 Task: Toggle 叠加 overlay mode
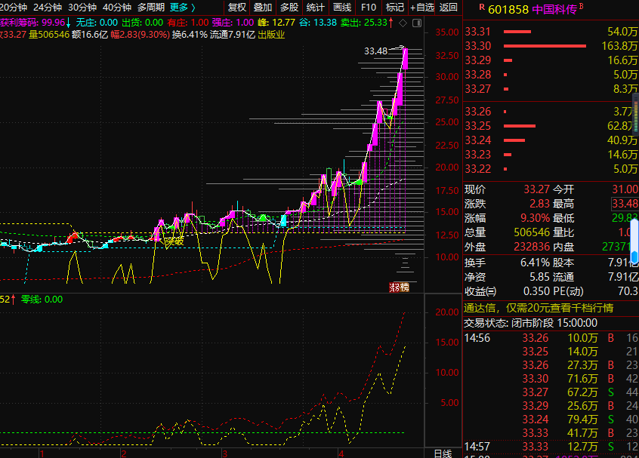tap(263, 7)
